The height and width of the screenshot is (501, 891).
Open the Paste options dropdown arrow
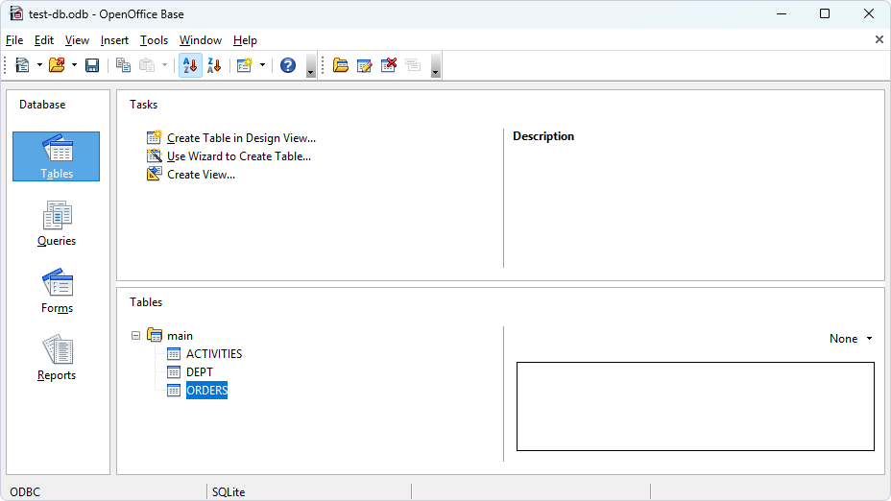165,65
